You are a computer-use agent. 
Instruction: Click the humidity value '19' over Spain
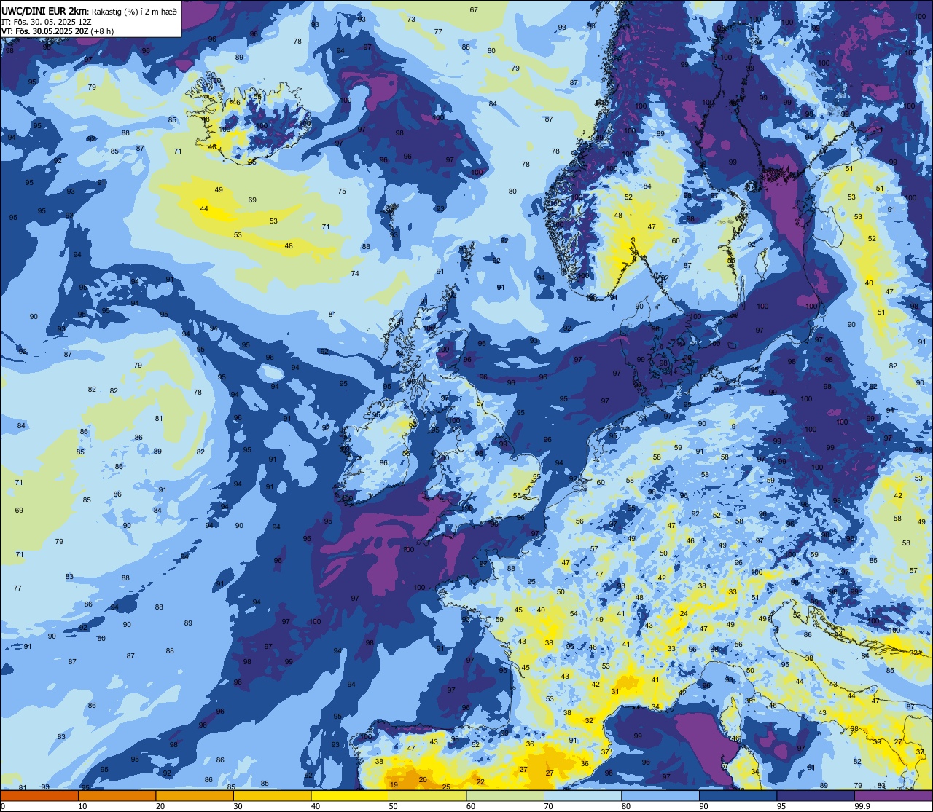pos(394,784)
